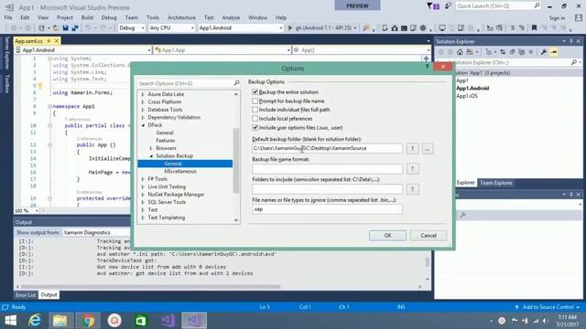Click the magnifier icon in Options search box

click(236, 83)
